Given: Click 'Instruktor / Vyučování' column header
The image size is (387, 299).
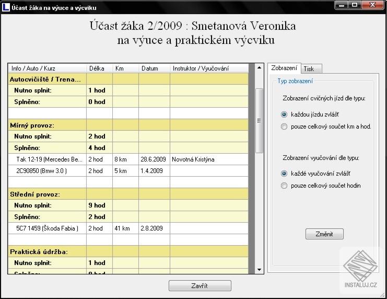Looking at the screenshot, I should click(x=209, y=68).
